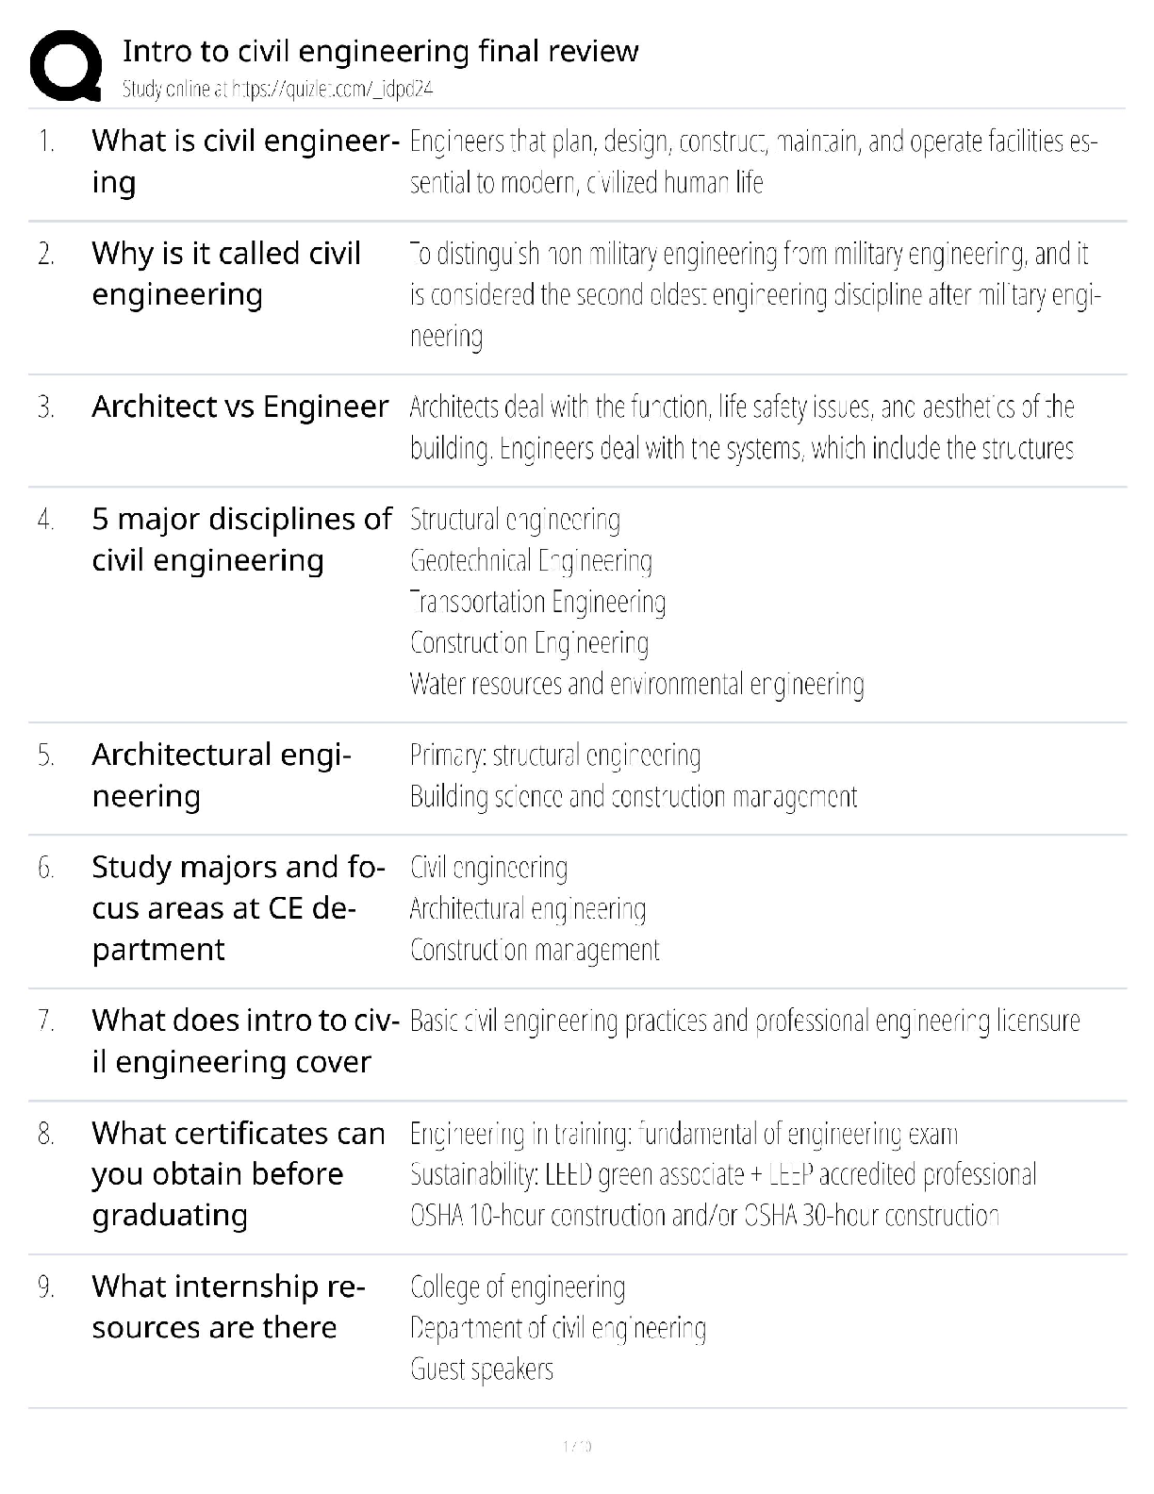1154x1494 pixels.
Task: Click 'What certificates can you obtain' term
Action: (238, 1173)
